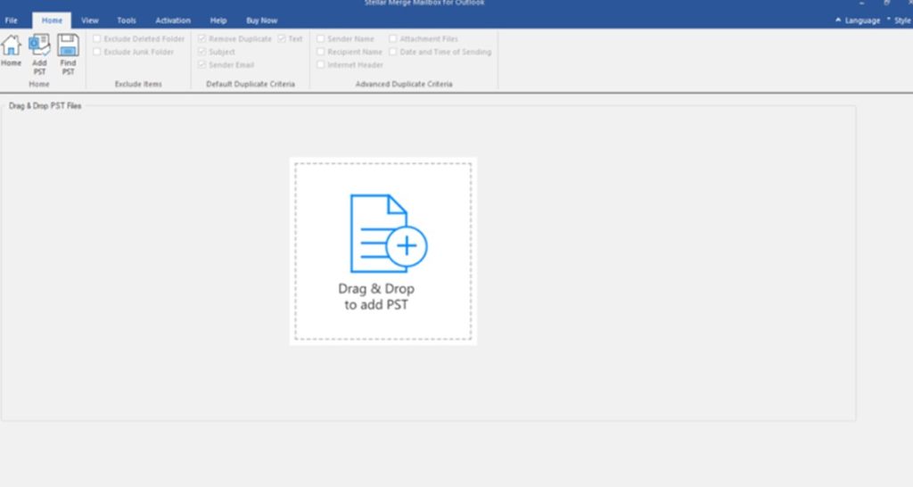This screenshot has width=913, height=487.
Task: Open the Style dropdown
Action: tap(900, 21)
